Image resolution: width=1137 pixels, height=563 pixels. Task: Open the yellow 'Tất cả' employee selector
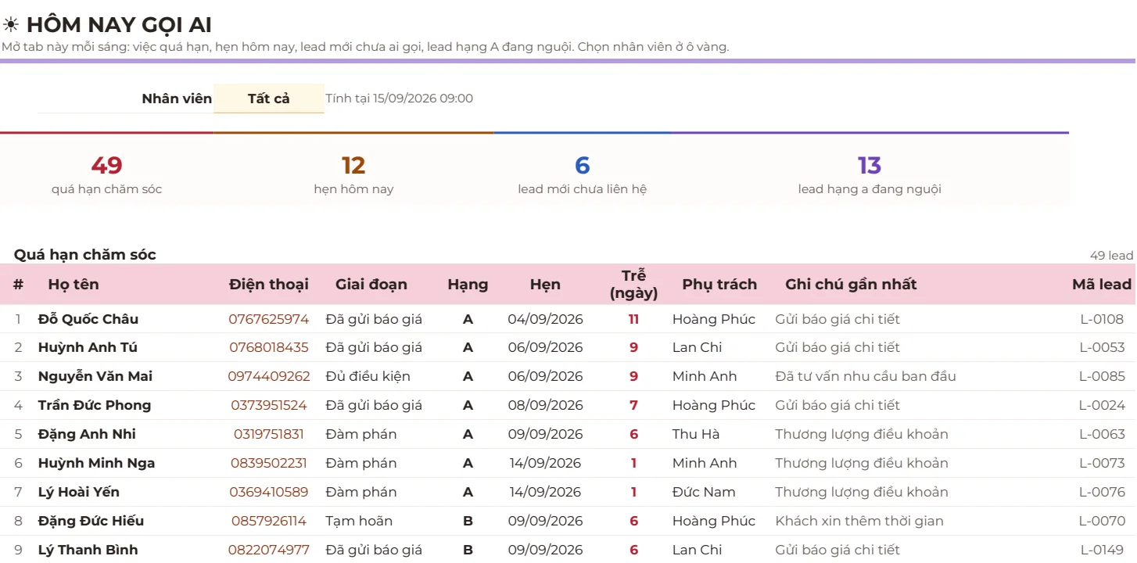(269, 99)
